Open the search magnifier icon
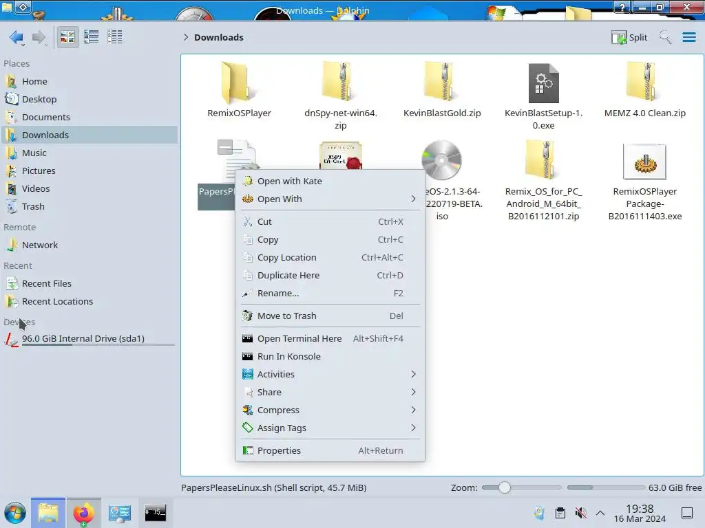This screenshot has width=705, height=528. click(665, 37)
